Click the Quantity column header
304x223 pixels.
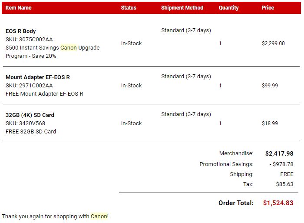tap(228, 8)
